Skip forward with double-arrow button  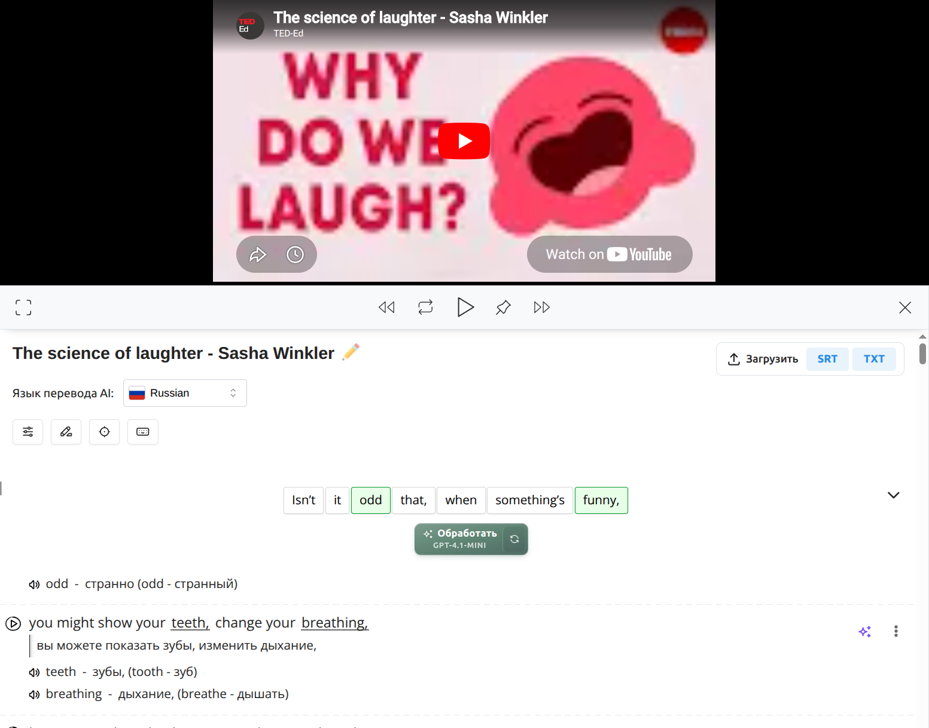(x=541, y=307)
